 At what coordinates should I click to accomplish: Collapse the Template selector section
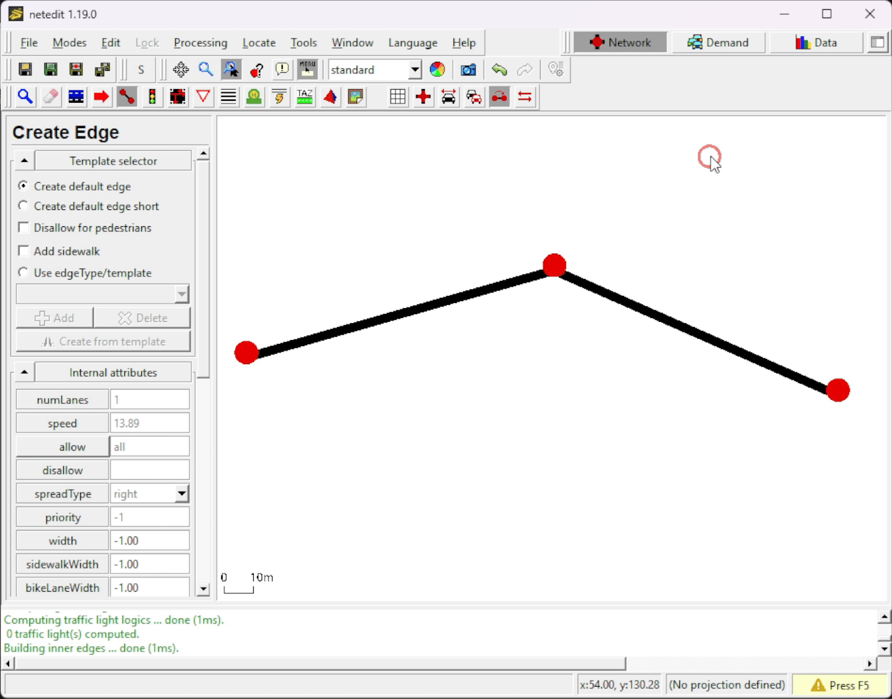click(x=24, y=161)
